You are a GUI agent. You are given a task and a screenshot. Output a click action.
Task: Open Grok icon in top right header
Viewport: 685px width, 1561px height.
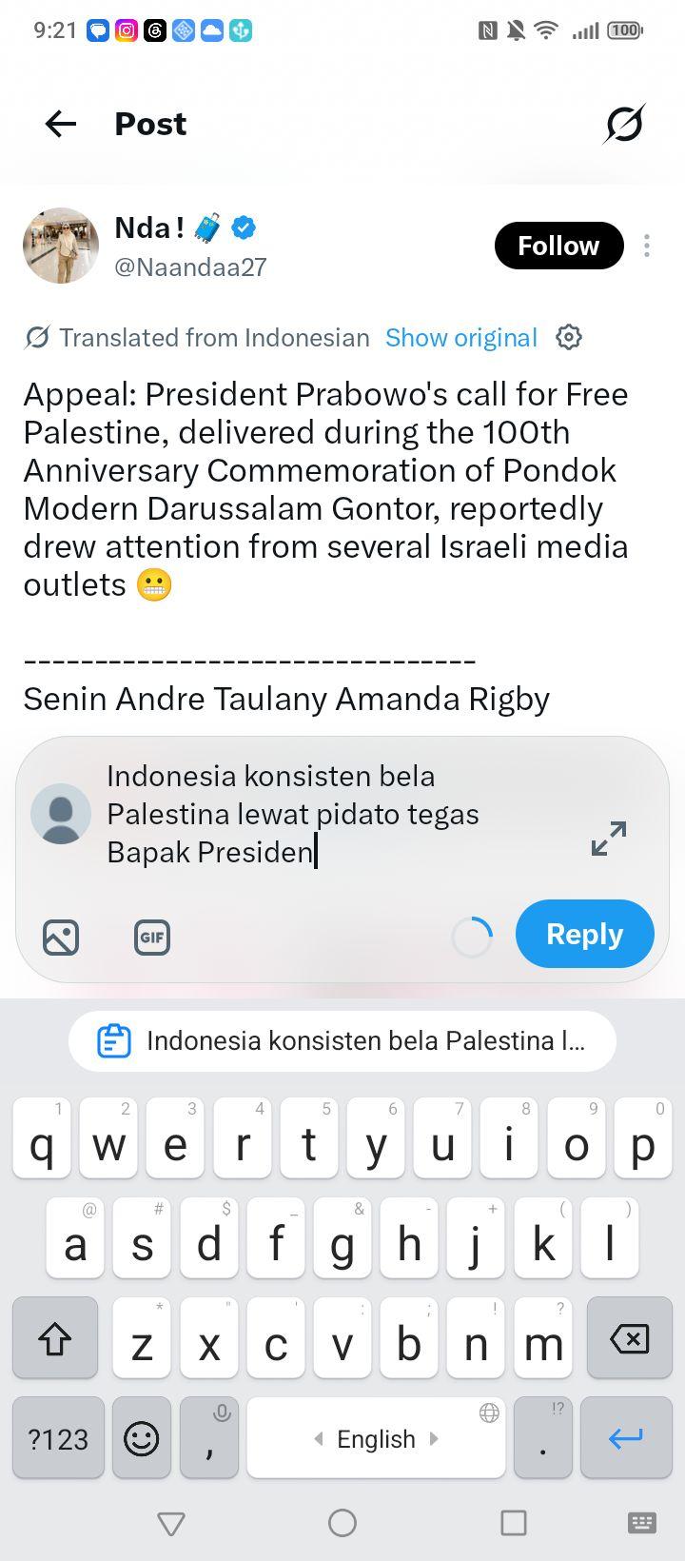point(624,124)
